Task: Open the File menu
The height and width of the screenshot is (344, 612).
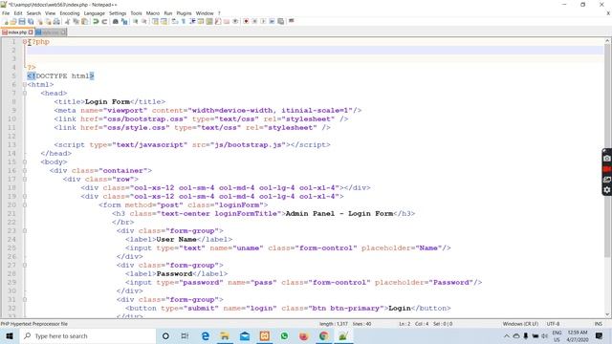Action: (6, 13)
